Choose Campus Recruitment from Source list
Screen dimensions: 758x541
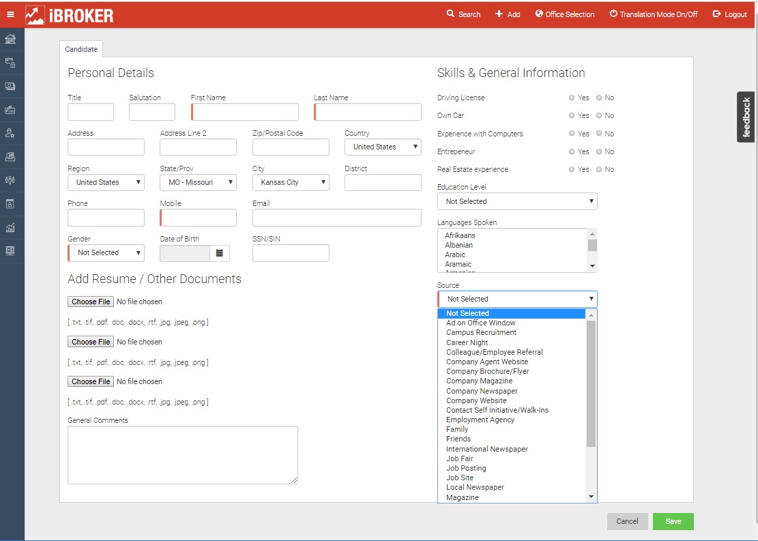pyautogui.click(x=512, y=333)
